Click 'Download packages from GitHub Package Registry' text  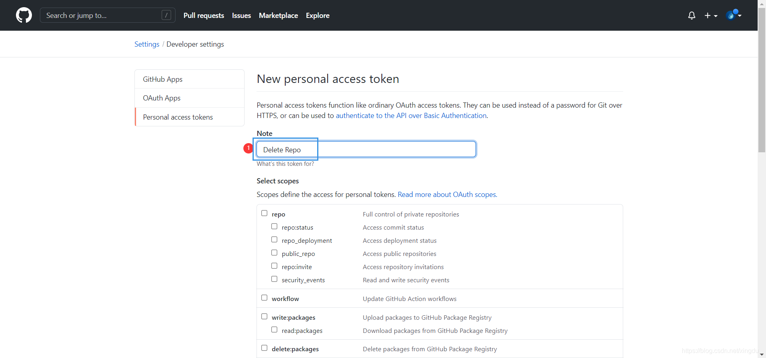pos(435,331)
